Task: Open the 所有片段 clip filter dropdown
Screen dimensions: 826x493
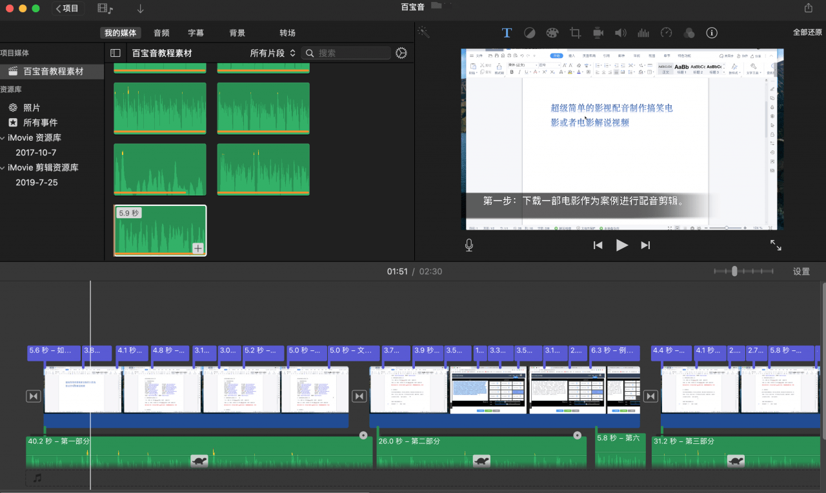Action: point(272,53)
